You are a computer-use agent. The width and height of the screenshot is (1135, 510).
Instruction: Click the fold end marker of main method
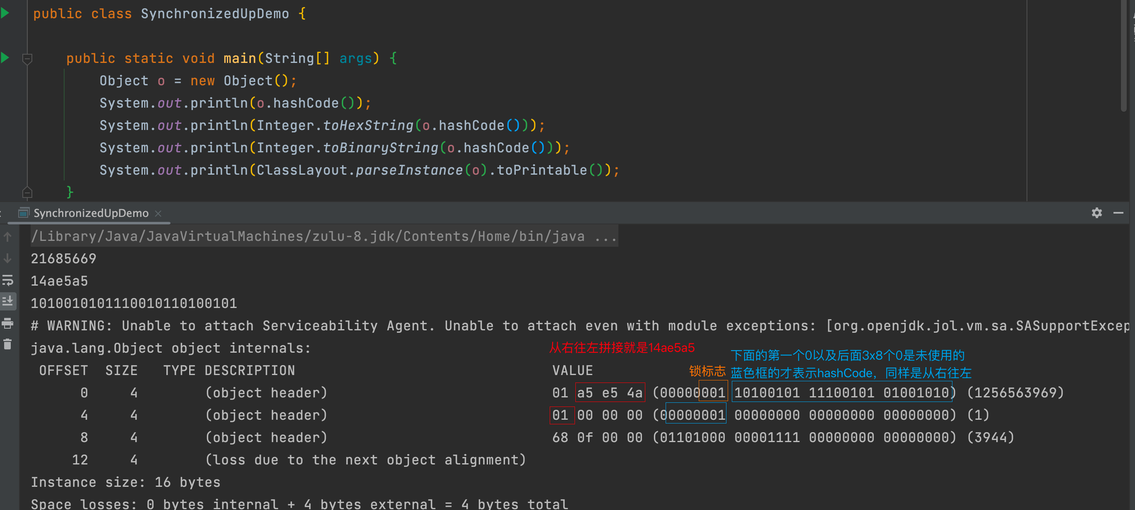27,192
